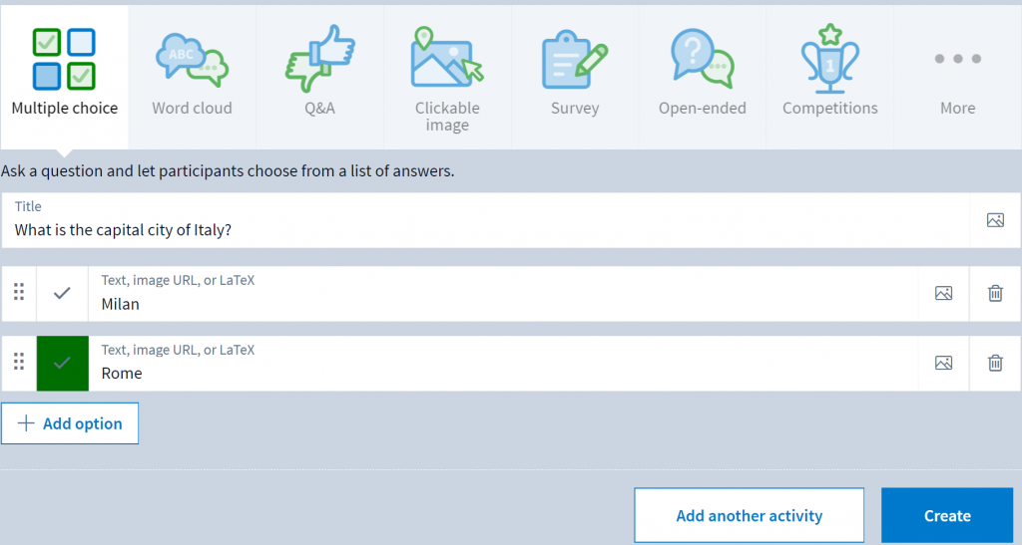Viewport: 1022px width, 545px height.
Task: Delete the Rome answer option
Action: click(x=995, y=363)
